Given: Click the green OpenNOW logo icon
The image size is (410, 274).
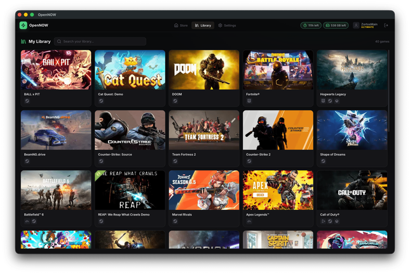Looking at the screenshot, I should click(x=24, y=25).
